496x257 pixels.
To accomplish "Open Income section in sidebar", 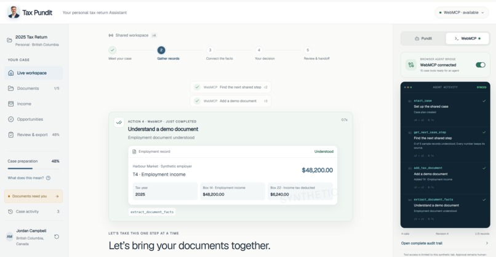I will (33, 104).
